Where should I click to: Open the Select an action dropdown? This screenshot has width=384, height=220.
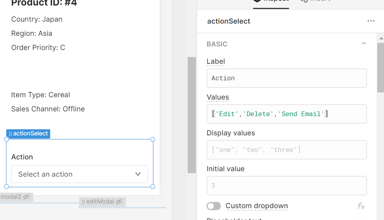79,174
